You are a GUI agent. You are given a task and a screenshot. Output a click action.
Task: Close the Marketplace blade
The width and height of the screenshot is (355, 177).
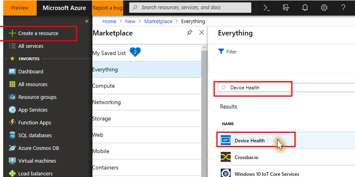click(x=202, y=33)
